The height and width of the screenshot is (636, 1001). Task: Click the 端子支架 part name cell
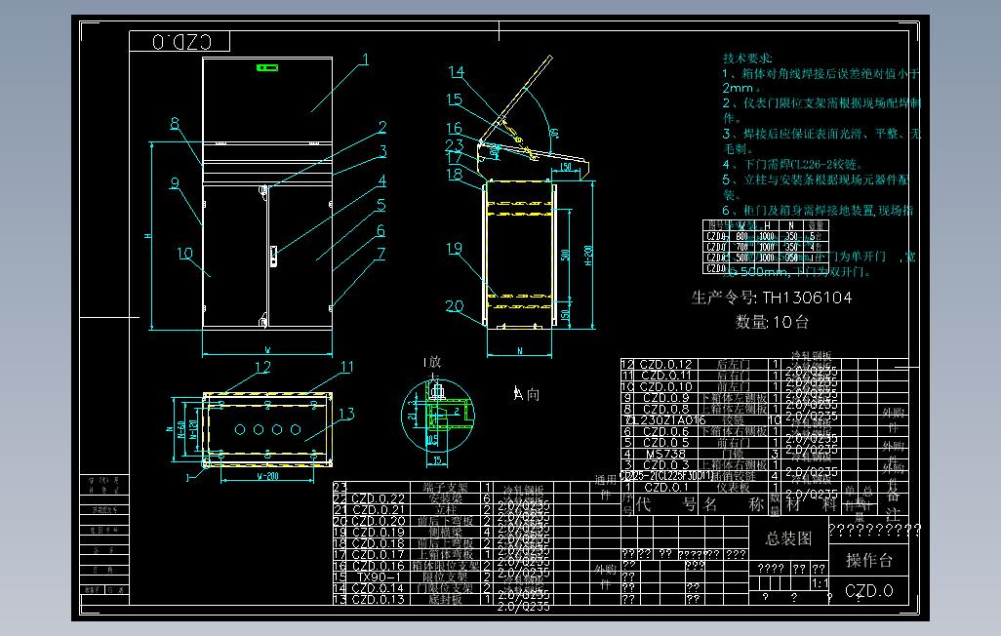(x=445, y=487)
